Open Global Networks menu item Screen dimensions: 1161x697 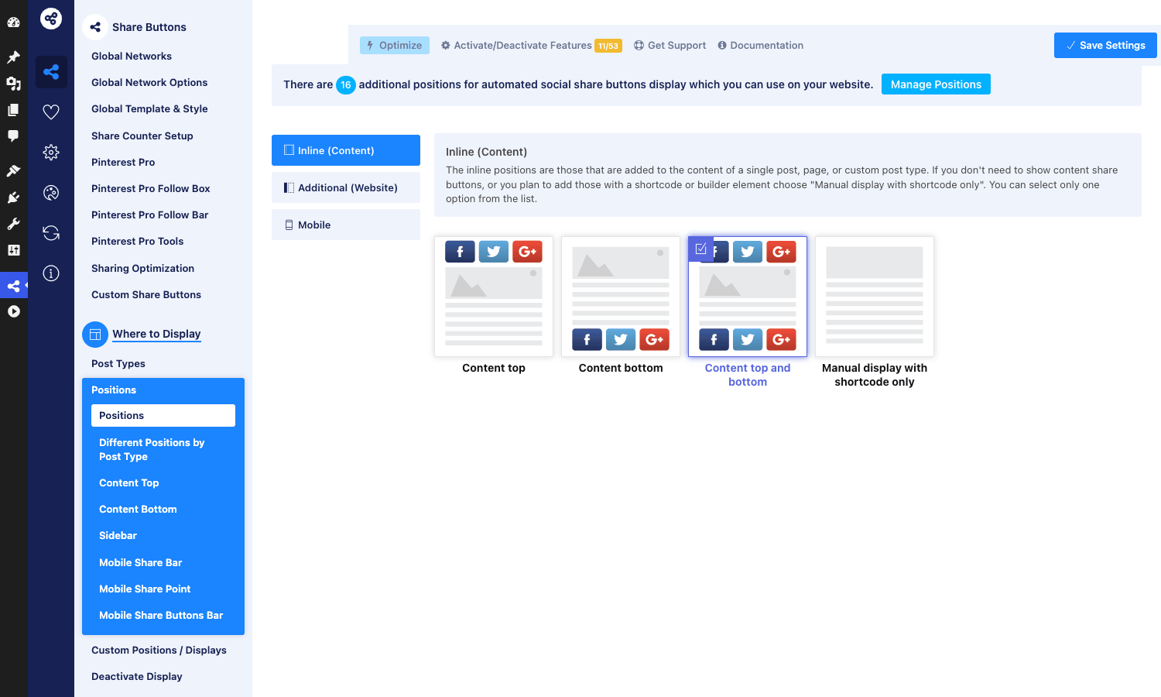(x=132, y=56)
